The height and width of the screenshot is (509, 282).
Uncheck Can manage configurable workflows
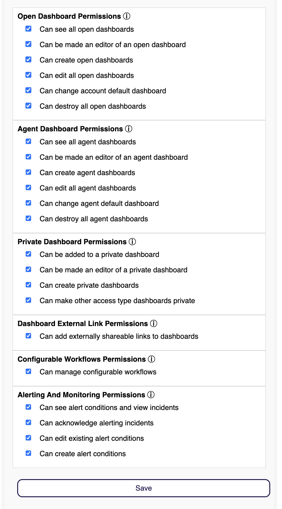point(28,372)
